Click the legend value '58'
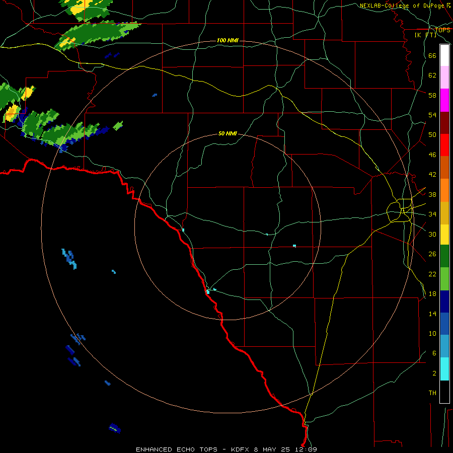The width and height of the screenshot is (453, 453). point(432,95)
